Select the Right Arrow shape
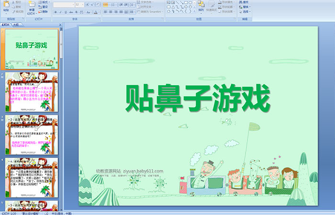This screenshot has height=215, width=335. click(x=186, y=7)
